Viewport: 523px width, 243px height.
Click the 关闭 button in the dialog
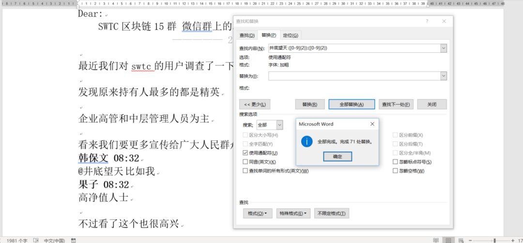click(x=431, y=105)
